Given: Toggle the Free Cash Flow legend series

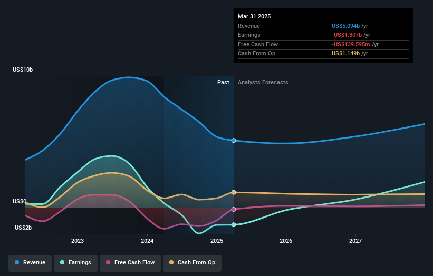Looking at the screenshot, I should coord(130,263).
